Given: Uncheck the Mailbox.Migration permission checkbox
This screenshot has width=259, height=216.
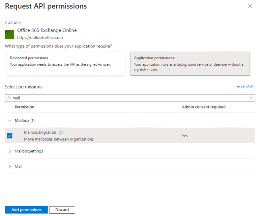Looking at the screenshot, I should (9, 136).
